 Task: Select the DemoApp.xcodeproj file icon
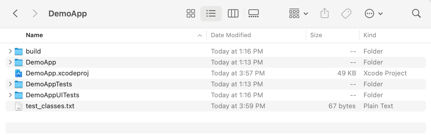[x=19, y=73]
